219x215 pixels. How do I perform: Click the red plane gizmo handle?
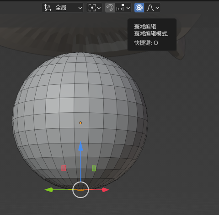pyautogui.click(x=64, y=168)
